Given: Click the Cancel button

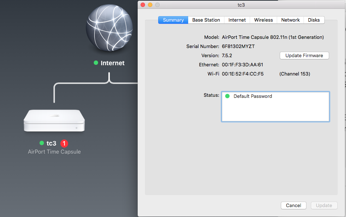Looking at the screenshot, I should click(x=294, y=206).
